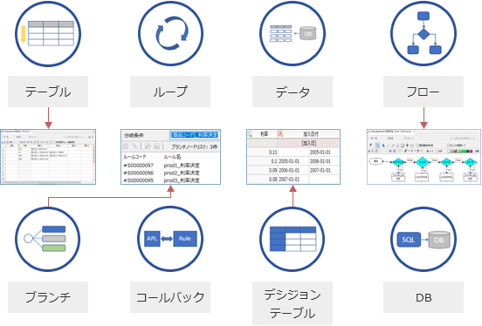Screen dimensions: 482x326
Task: Click 2005-01-01 in the 0.11 row
Action: (x=320, y=152)
